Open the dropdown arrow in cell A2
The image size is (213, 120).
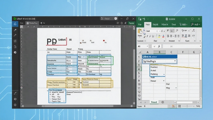coord(175,61)
